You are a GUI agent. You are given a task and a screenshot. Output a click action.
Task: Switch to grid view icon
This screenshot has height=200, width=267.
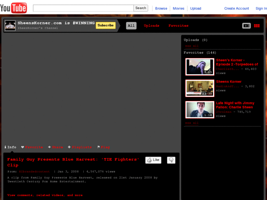pyautogui.click(x=257, y=26)
